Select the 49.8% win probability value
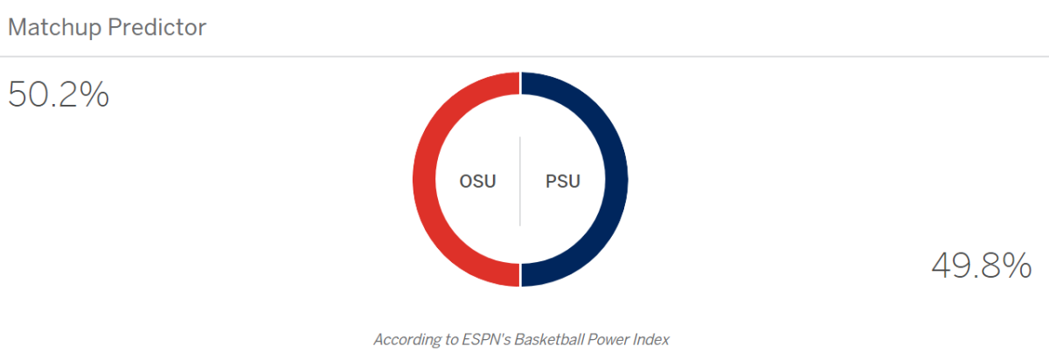 [x=982, y=265]
